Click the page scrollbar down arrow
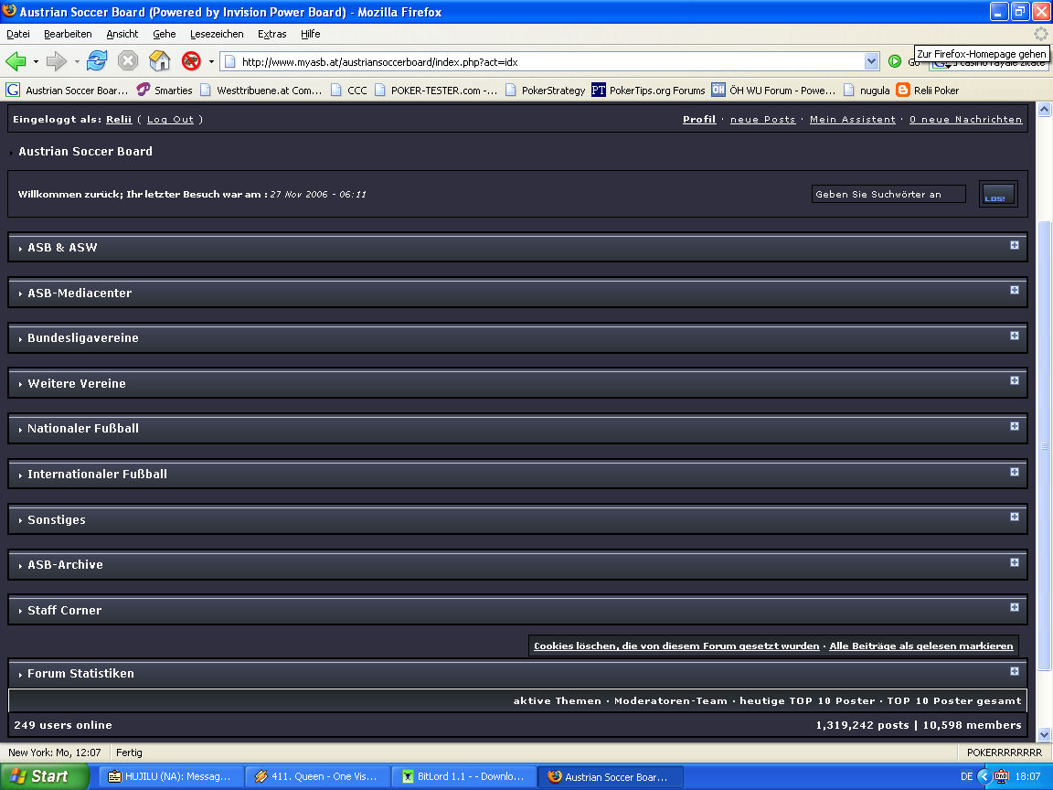1053x790 pixels. [x=1044, y=734]
